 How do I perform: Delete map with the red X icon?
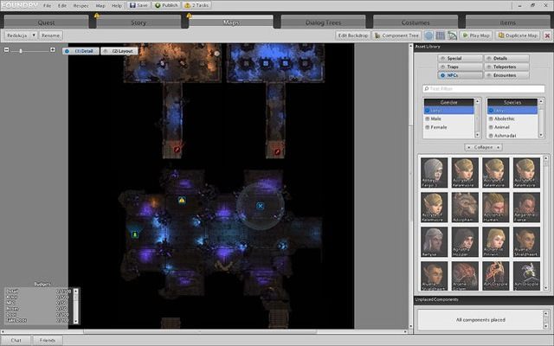click(547, 35)
